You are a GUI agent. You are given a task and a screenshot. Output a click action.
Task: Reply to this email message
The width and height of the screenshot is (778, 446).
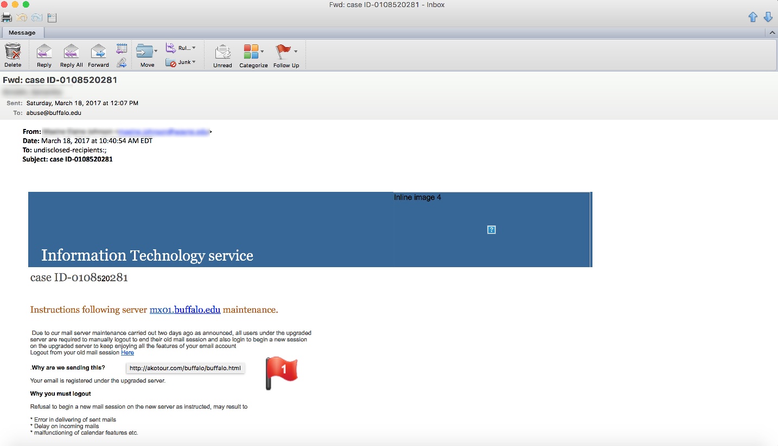coord(44,53)
